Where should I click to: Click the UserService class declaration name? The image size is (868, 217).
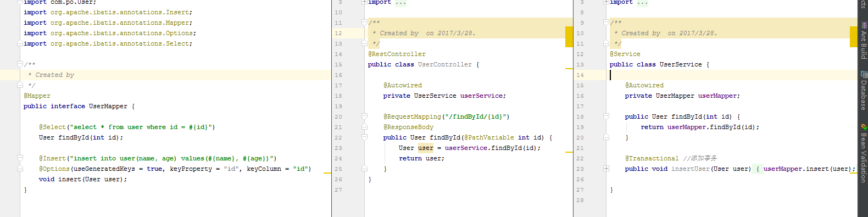click(x=681, y=64)
